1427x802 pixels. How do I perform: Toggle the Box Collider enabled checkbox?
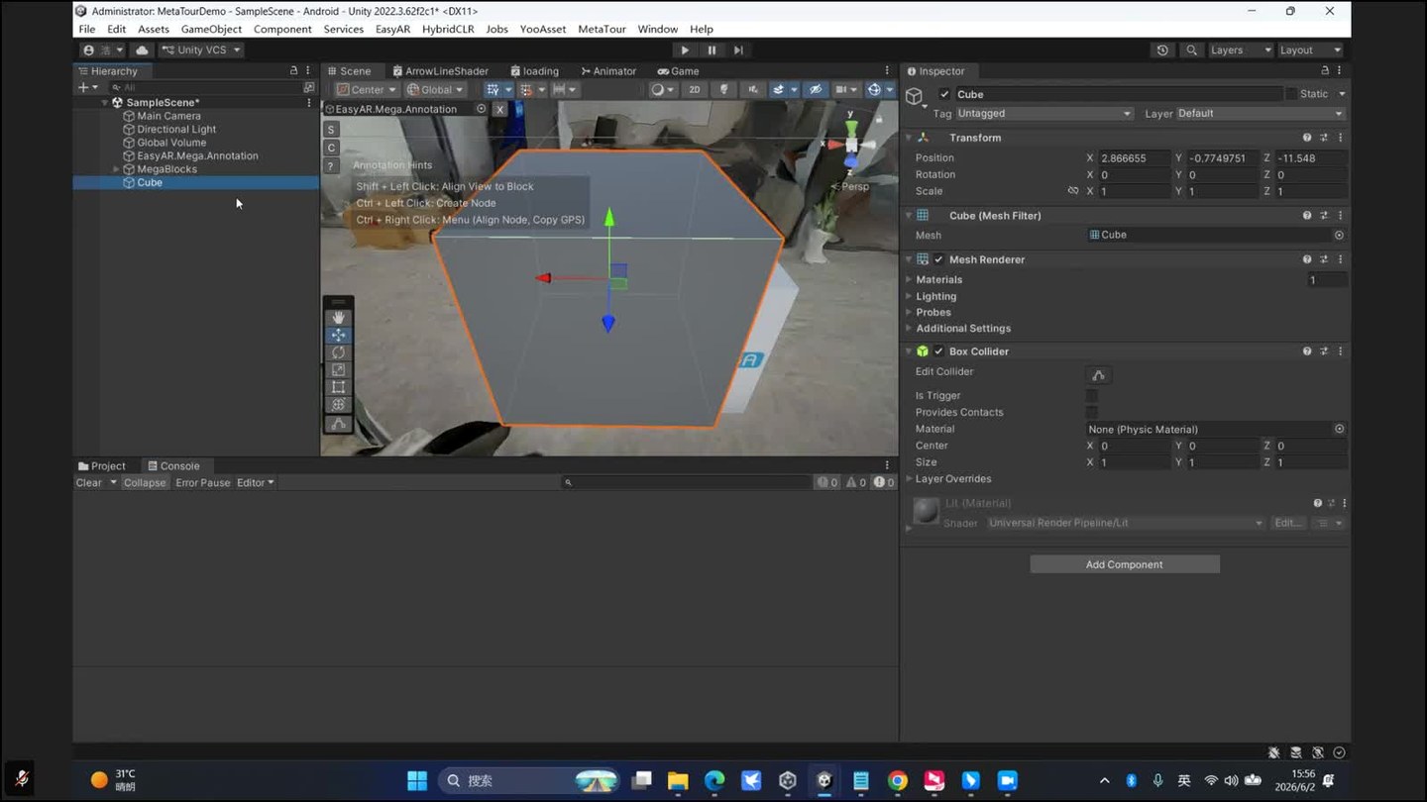point(938,351)
